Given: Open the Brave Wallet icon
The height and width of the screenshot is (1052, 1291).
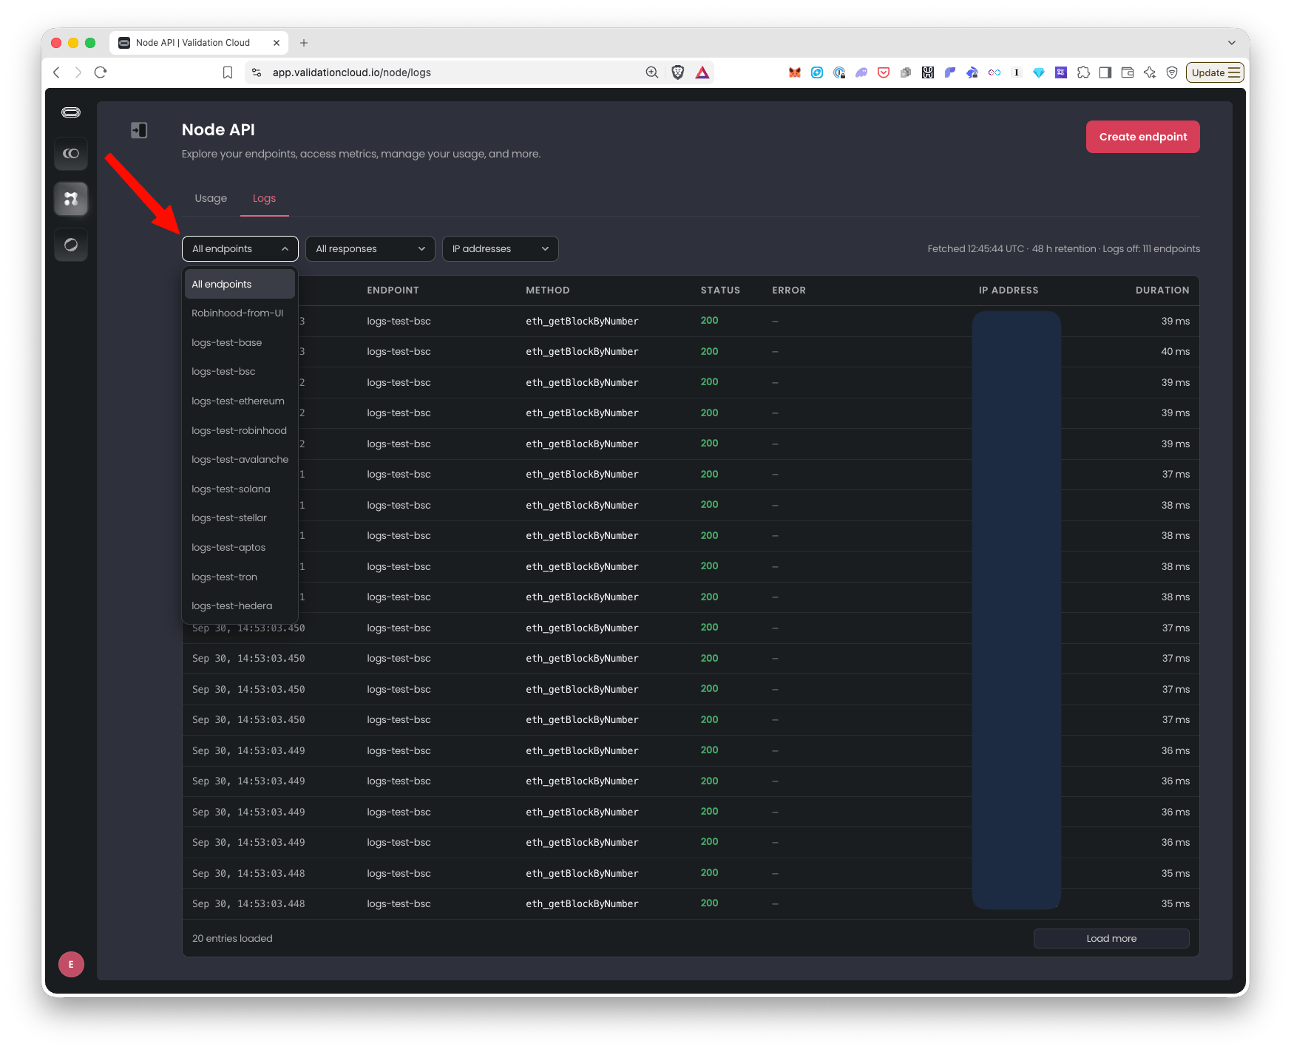Looking at the screenshot, I should [x=1128, y=72].
